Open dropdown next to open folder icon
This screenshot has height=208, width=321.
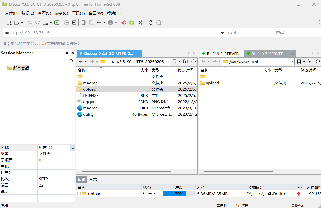coord(22,23)
